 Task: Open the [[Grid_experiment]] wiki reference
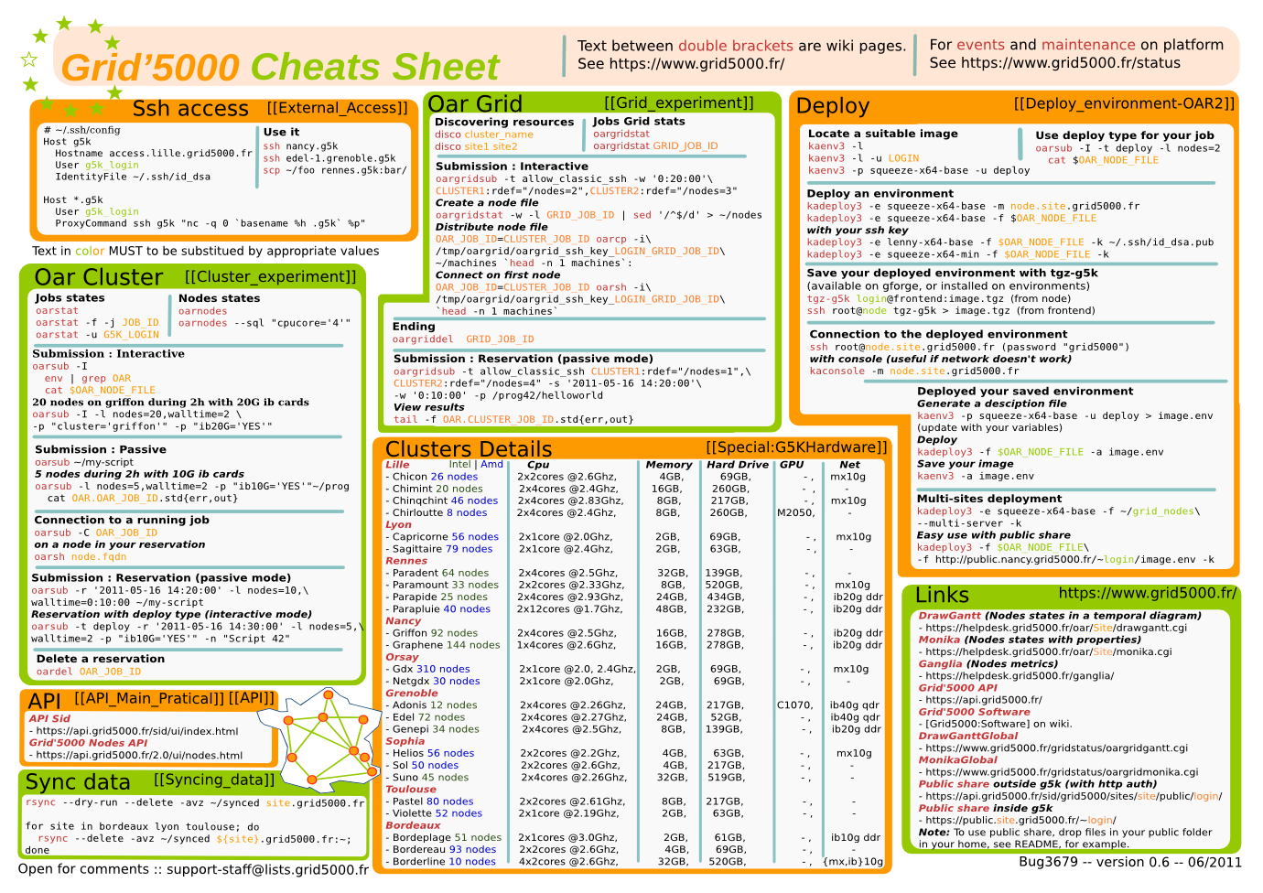[679, 103]
